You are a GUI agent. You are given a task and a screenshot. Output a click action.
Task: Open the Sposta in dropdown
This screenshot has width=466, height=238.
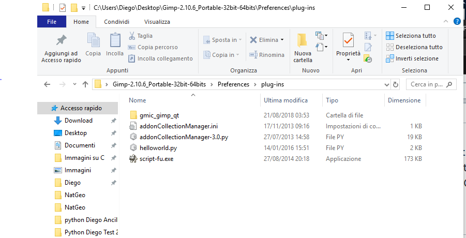222,40
